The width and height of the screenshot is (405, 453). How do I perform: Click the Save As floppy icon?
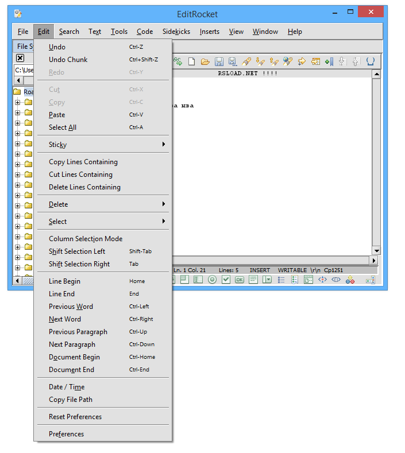click(233, 61)
